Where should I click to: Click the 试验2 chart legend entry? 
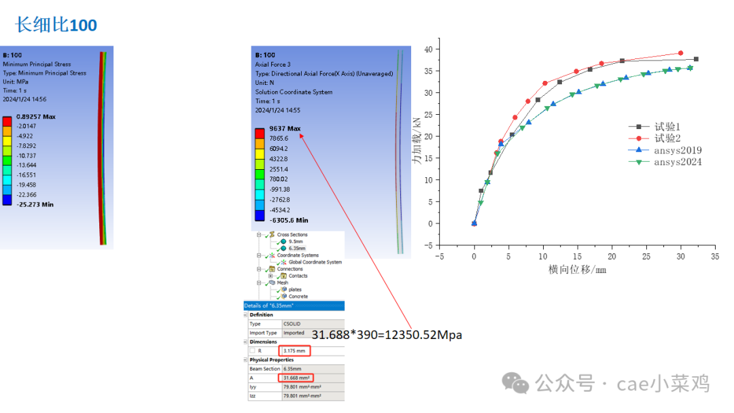point(654,139)
